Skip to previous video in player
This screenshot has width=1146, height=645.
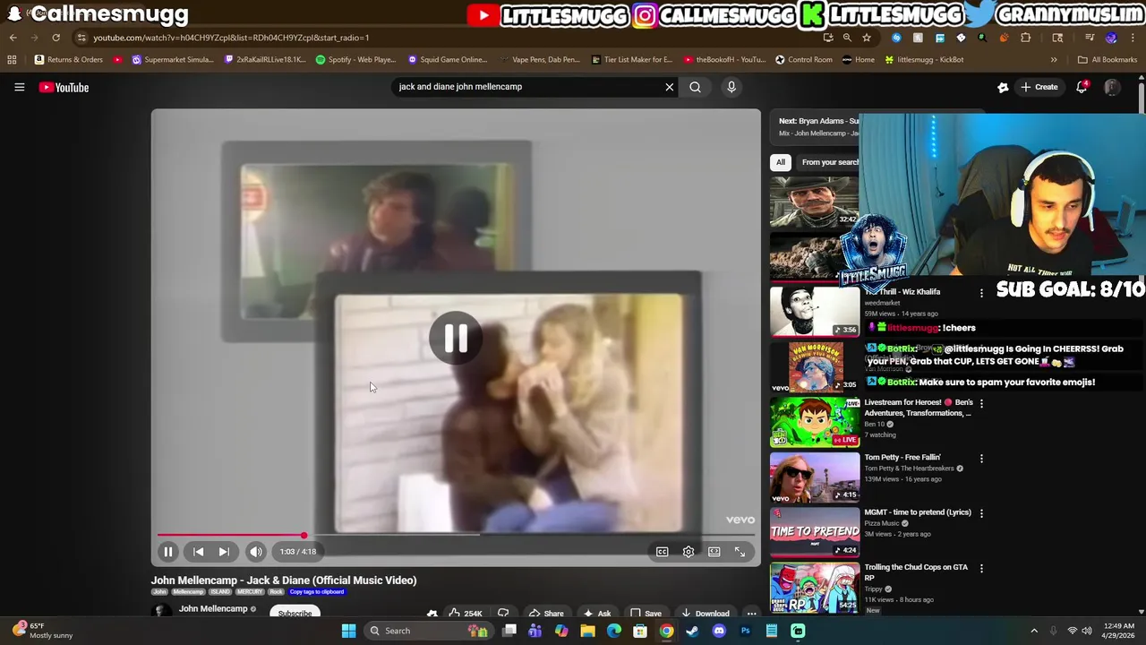[198, 552]
